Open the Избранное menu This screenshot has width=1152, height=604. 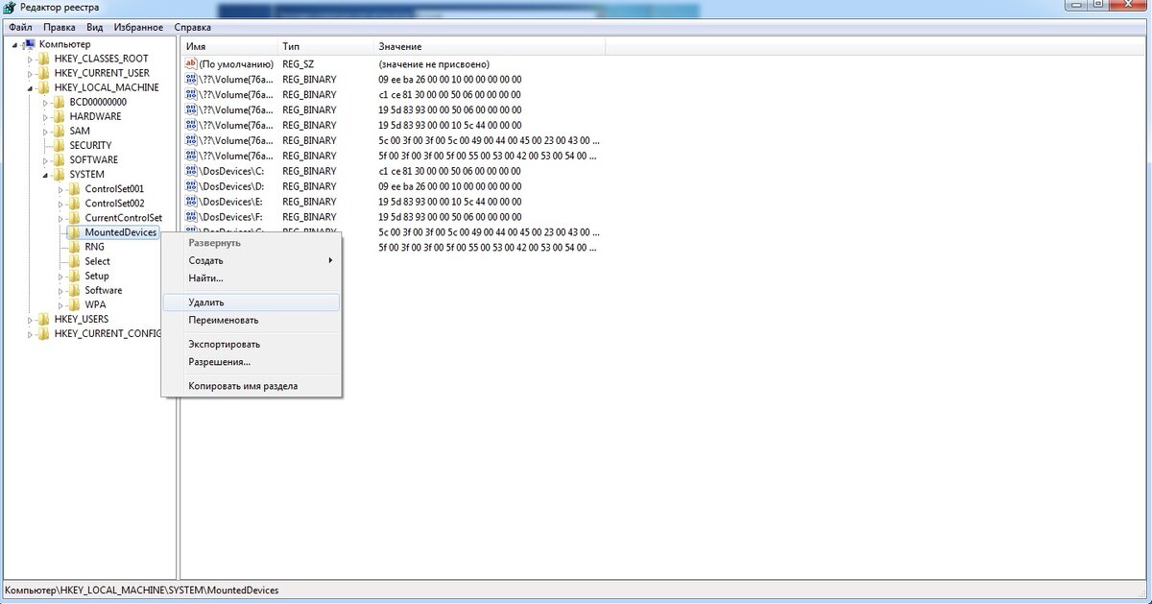click(138, 27)
